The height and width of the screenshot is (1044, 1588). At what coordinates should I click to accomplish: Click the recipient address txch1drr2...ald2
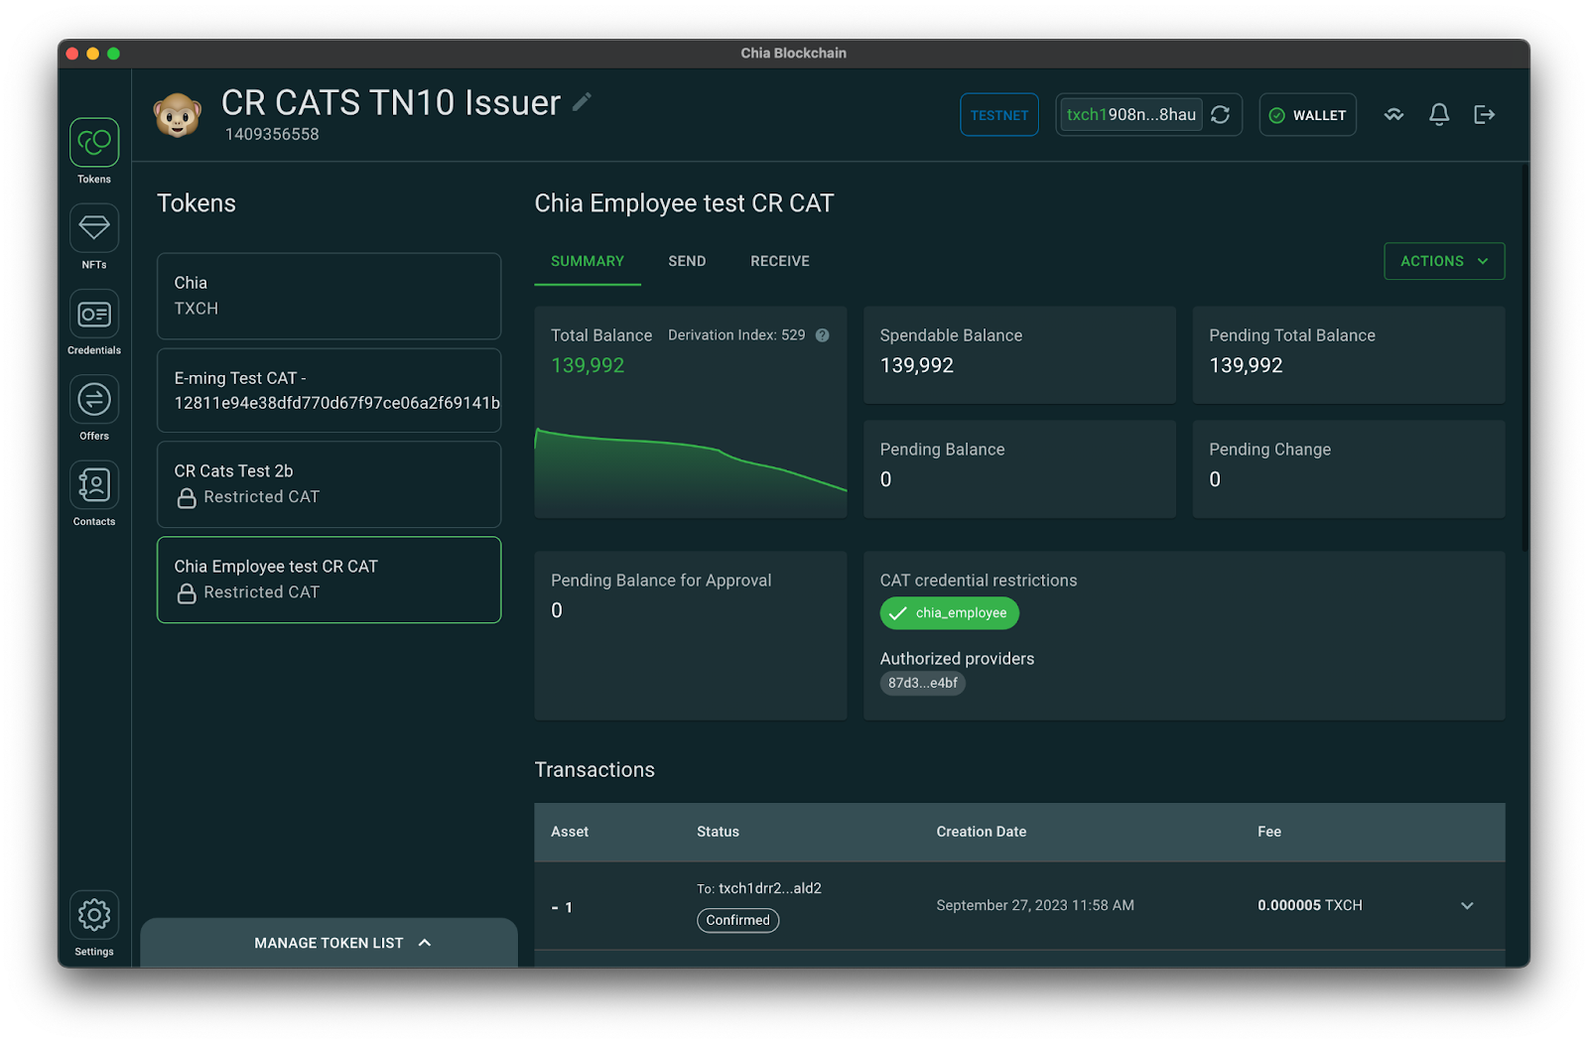pos(770,888)
